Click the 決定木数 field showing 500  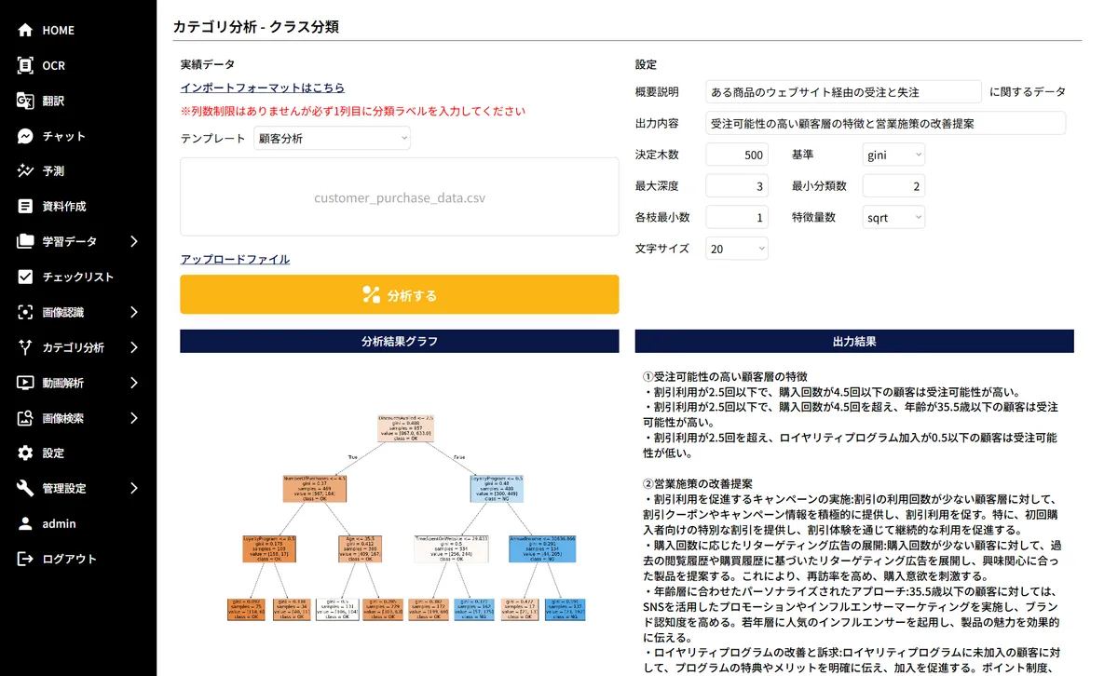(737, 155)
